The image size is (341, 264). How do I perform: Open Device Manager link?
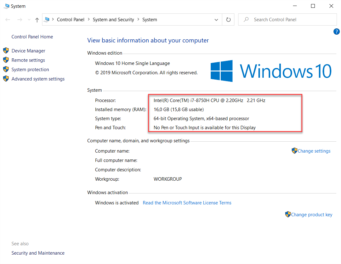(x=28, y=51)
